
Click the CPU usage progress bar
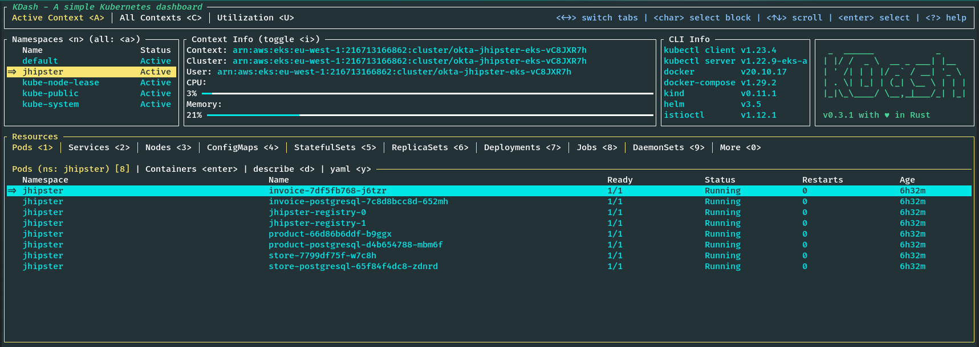coord(428,93)
